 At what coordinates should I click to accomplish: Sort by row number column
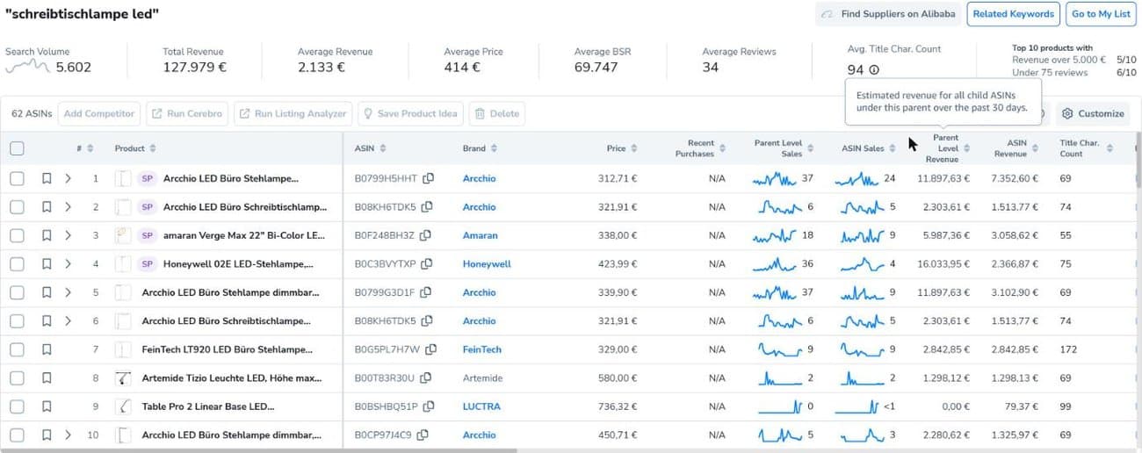pyautogui.click(x=90, y=148)
